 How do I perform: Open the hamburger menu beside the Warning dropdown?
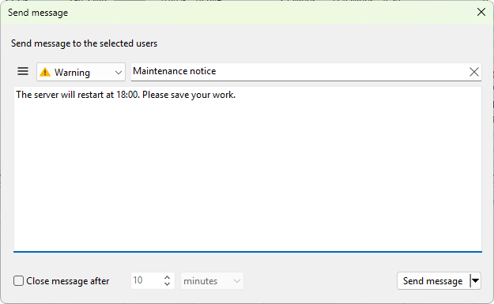click(x=23, y=71)
